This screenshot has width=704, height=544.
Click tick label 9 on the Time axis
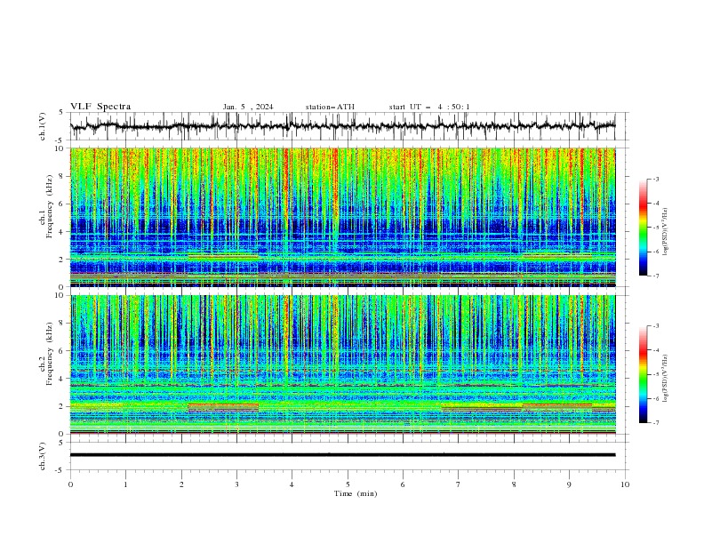pyautogui.click(x=569, y=484)
